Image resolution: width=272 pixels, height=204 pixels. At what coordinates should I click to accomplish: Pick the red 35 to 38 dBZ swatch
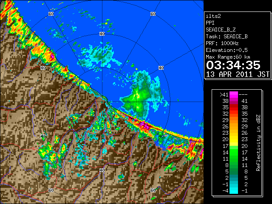click(234, 108)
